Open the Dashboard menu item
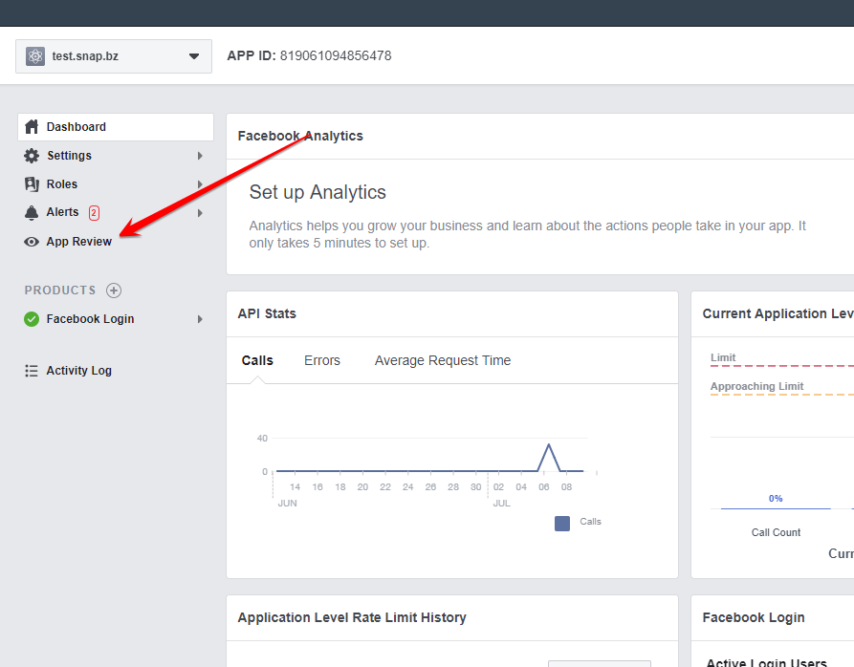 point(116,127)
